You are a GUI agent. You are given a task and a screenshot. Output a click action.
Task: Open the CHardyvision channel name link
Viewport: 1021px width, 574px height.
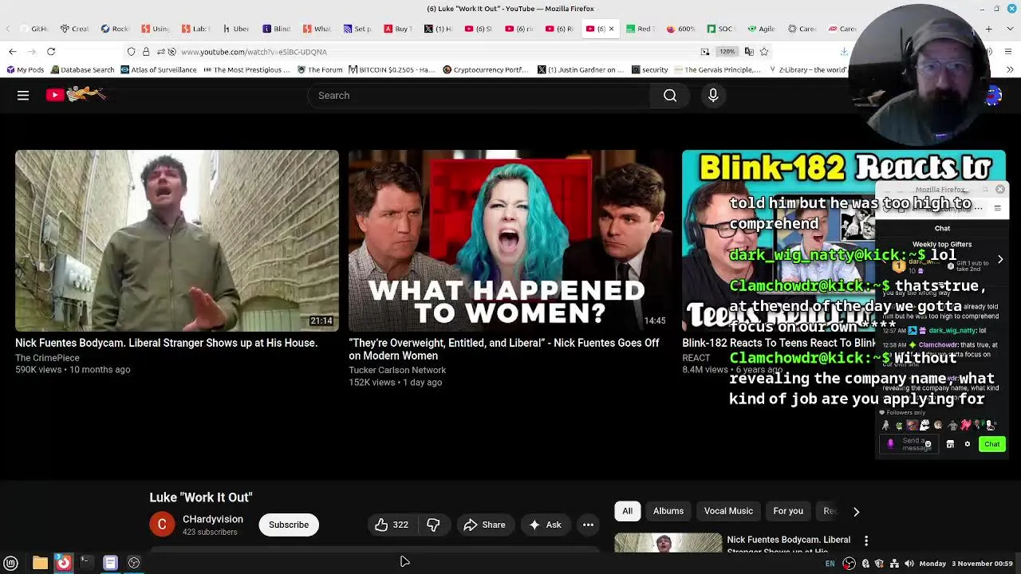(x=212, y=519)
